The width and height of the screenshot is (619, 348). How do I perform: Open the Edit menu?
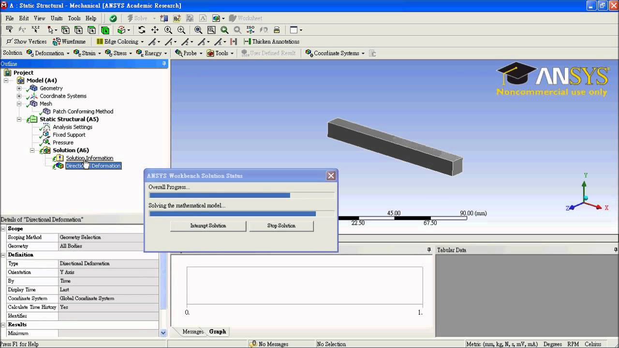click(x=24, y=18)
